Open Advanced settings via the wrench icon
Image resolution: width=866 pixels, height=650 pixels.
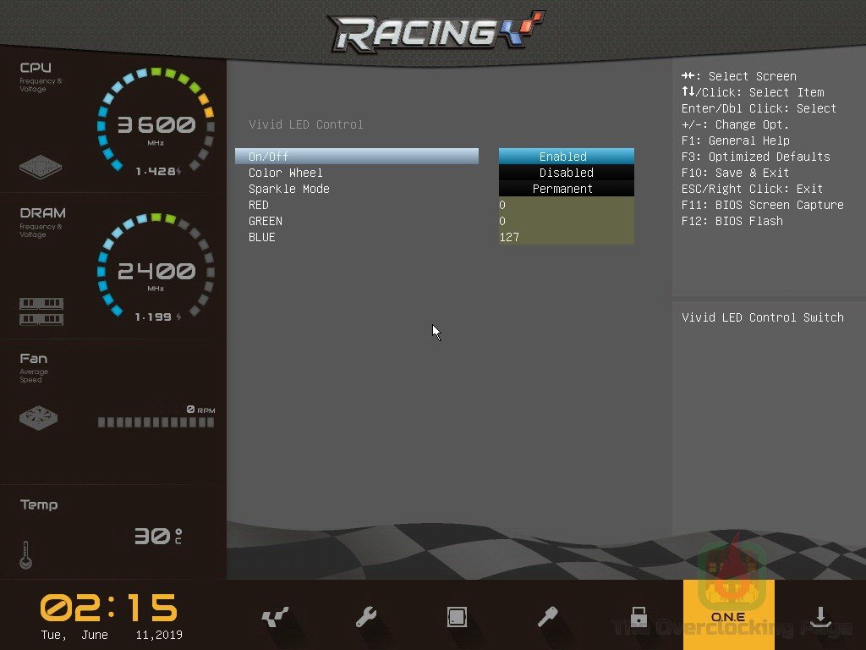point(365,617)
